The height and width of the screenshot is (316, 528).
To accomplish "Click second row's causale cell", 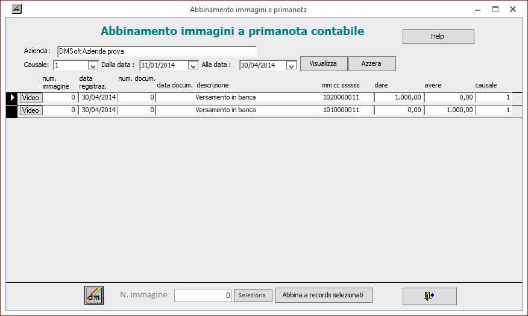I will point(494,110).
